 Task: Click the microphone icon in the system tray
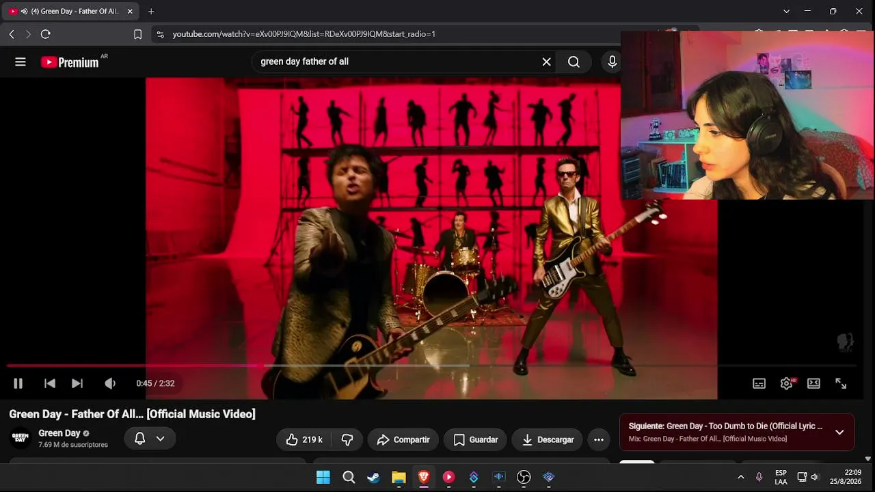coord(759,477)
